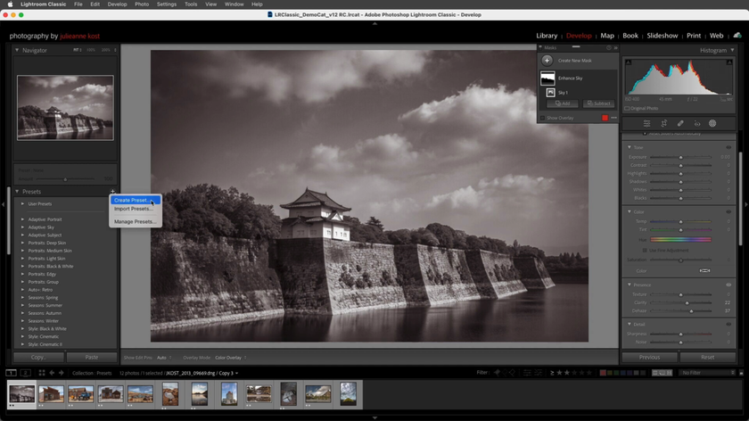Screen dimensions: 749x421
Task: Click the flagged filter icon
Action: [497, 373]
